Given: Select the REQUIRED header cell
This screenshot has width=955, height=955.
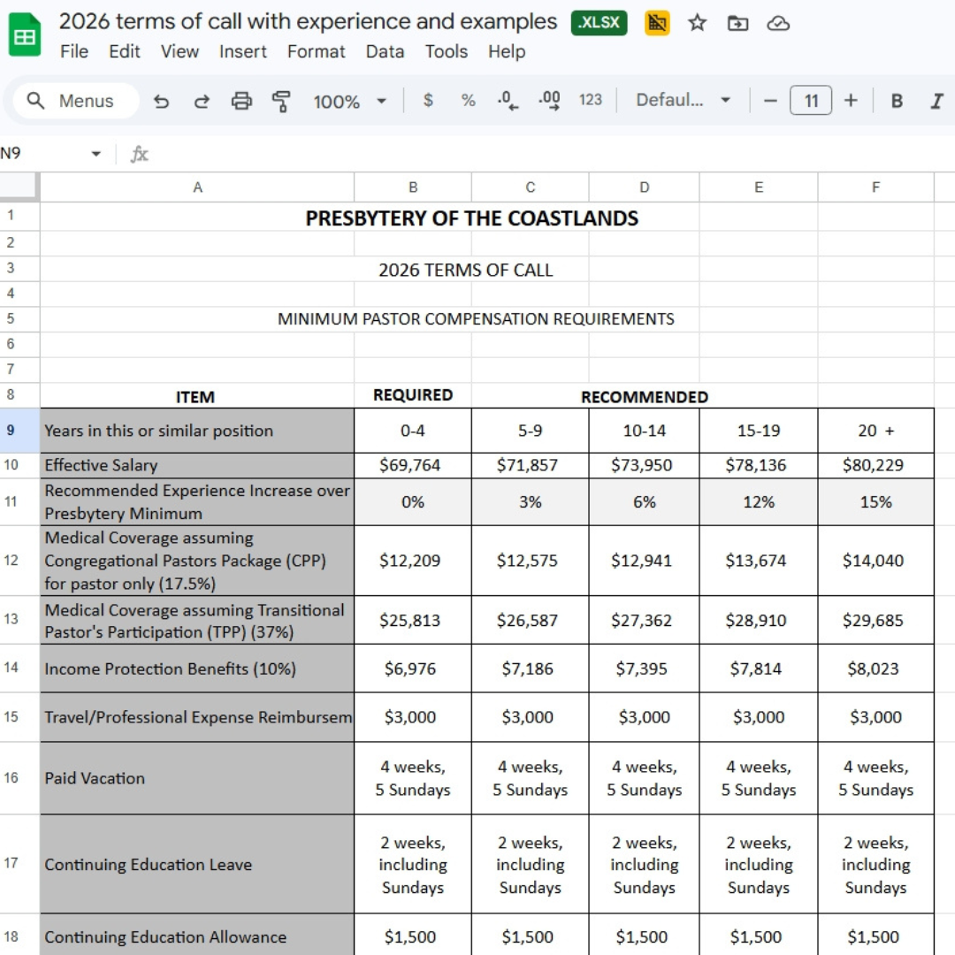Looking at the screenshot, I should [x=413, y=394].
